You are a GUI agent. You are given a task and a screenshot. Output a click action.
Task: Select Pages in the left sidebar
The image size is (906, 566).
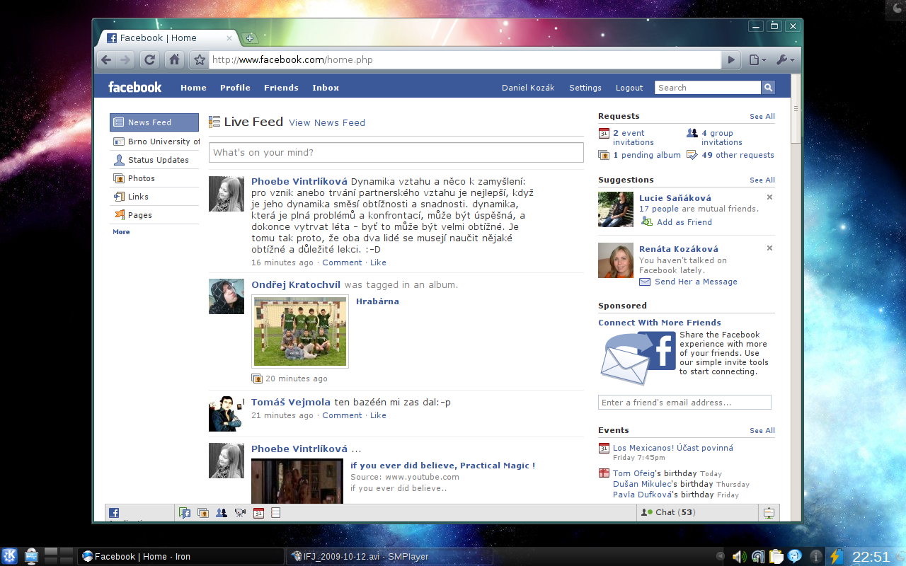point(154,215)
